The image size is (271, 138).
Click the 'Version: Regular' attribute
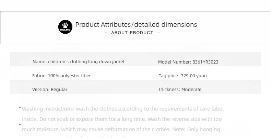(50, 89)
